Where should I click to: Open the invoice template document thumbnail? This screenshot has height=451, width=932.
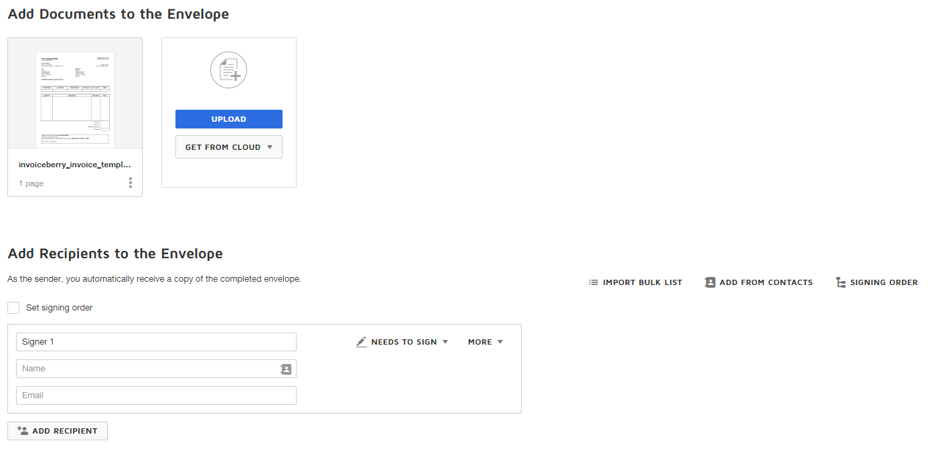pyautogui.click(x=75, y=99)
